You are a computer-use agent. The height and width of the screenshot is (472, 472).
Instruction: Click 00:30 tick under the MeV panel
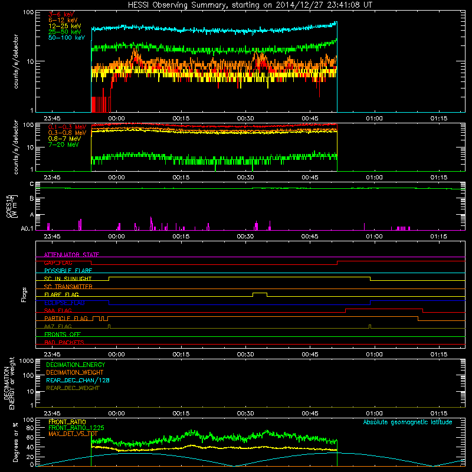[245, 178]
